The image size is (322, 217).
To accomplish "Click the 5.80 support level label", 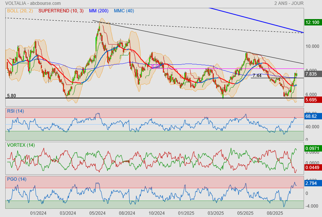I will [11, 96].
